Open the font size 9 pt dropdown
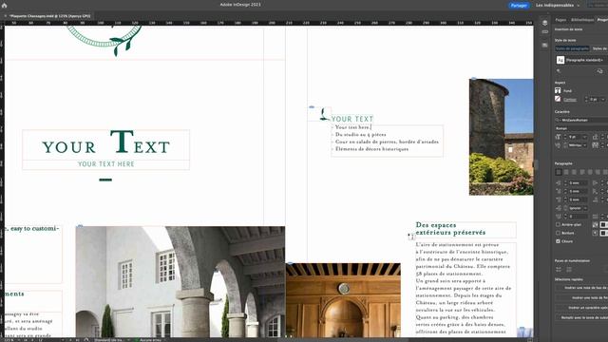 pos(584,137)
